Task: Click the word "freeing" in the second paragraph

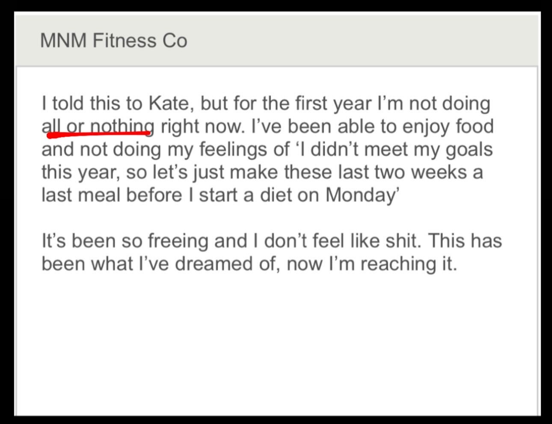Action: (x=178, y=241)
